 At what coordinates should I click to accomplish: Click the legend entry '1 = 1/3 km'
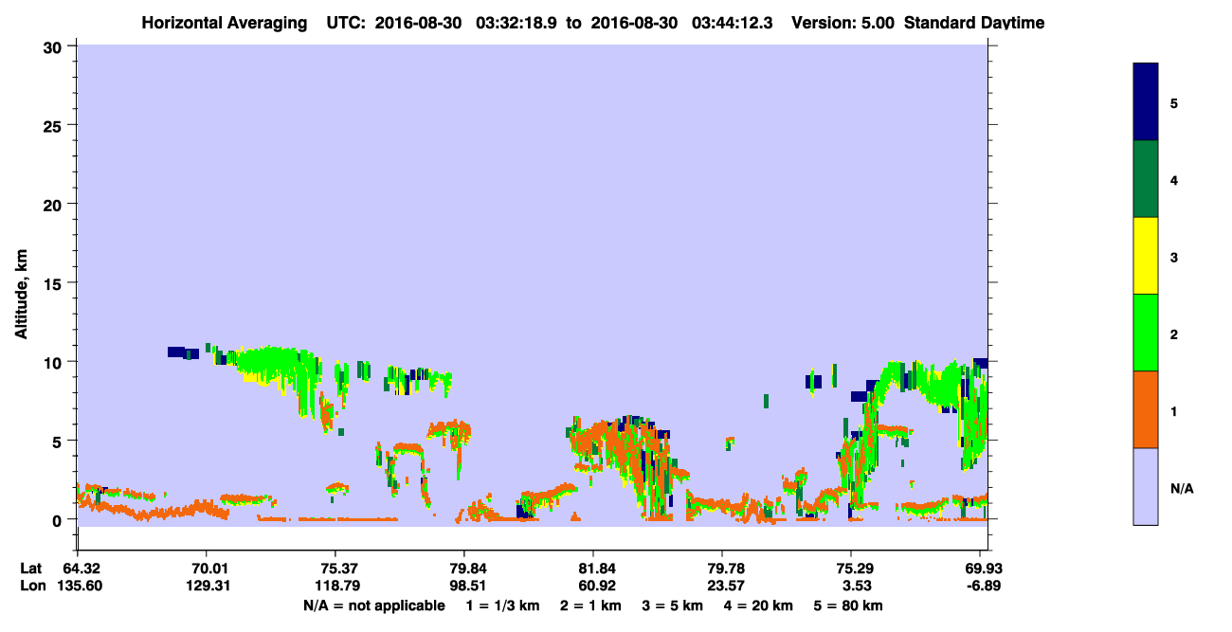pos(502,605)
